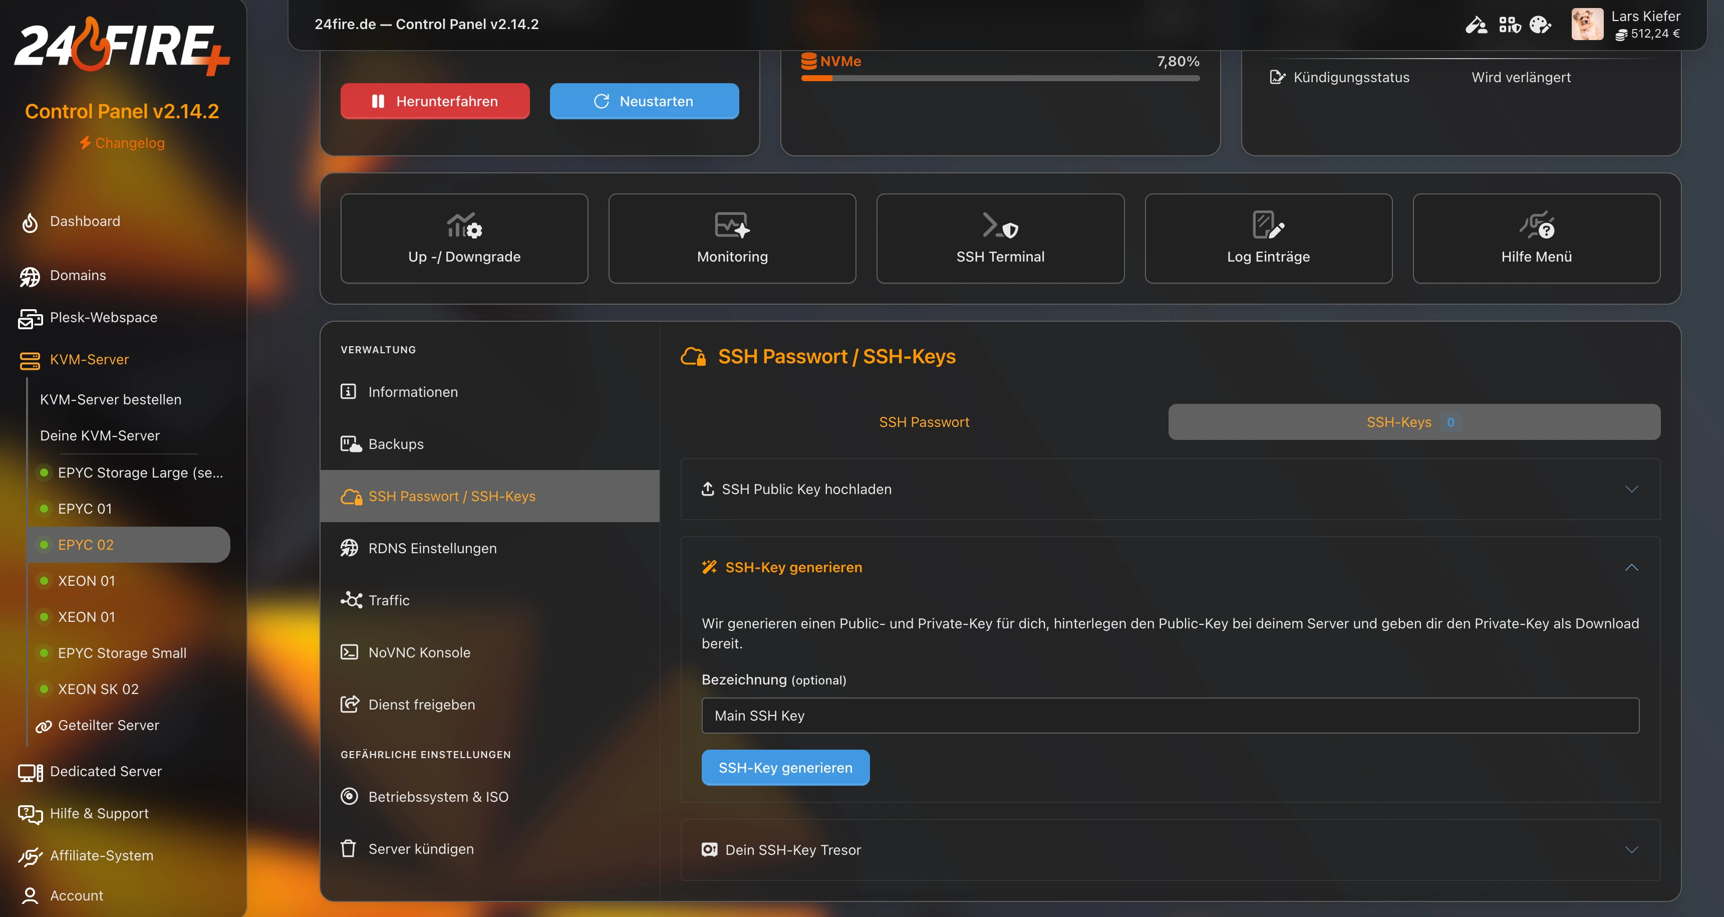Click the account balance 512,24 €
This screenshot has height=917, width=1724.
1648,34
